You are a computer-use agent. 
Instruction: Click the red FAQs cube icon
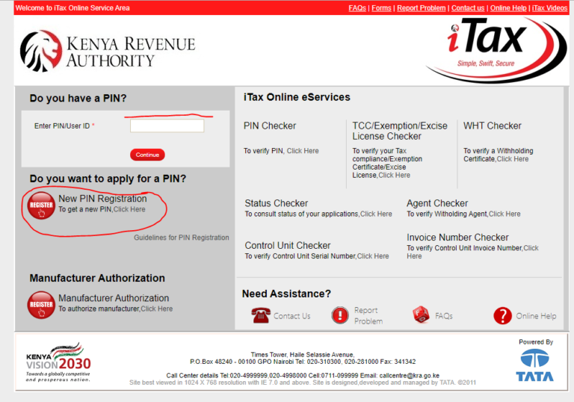(421, 315)
